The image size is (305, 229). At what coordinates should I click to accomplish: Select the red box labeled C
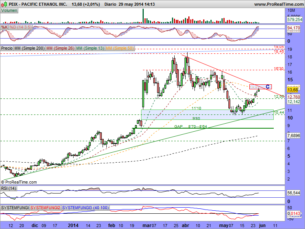click(x=260, y=87)
